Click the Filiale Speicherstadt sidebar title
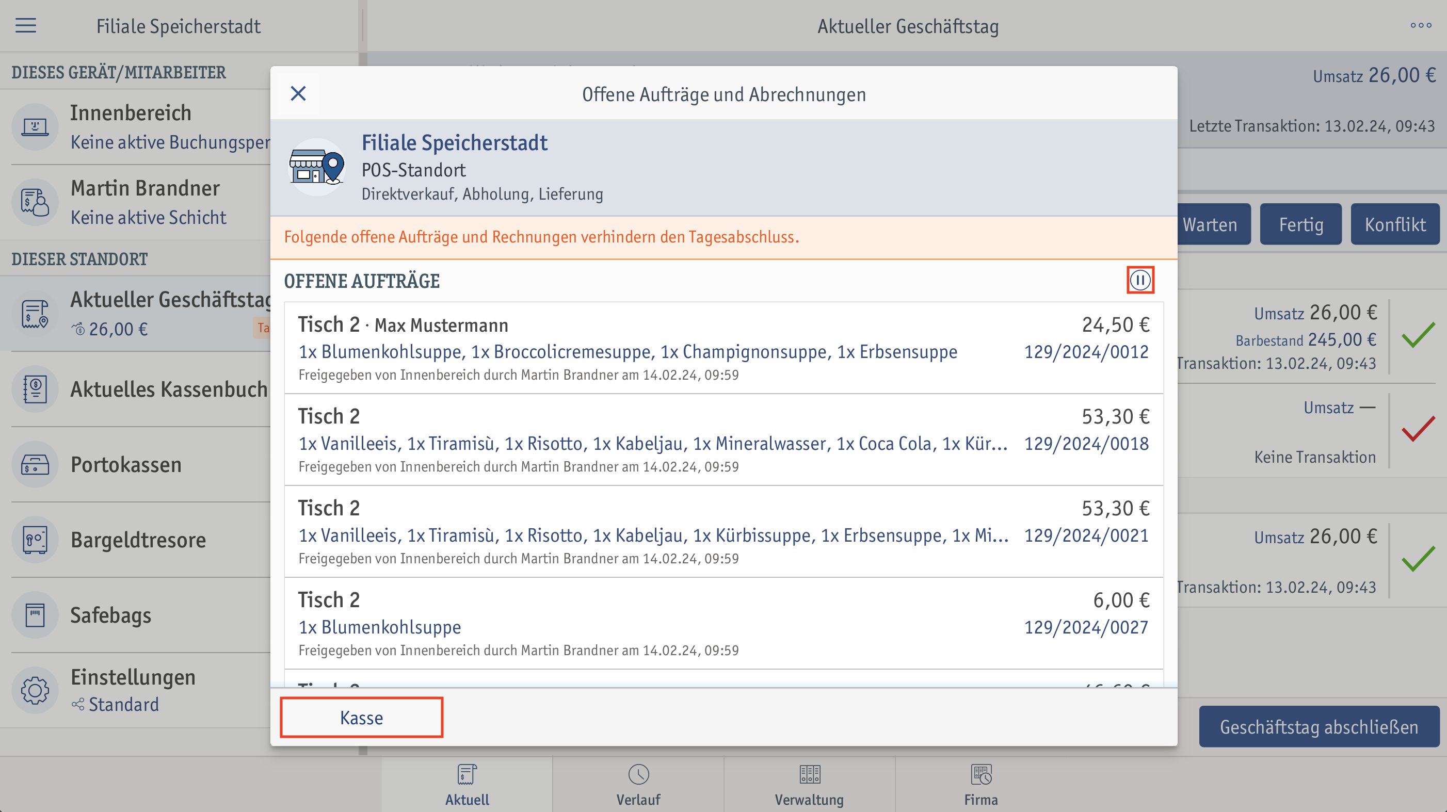Screen dimensions: 1447x812 [179, 26]
